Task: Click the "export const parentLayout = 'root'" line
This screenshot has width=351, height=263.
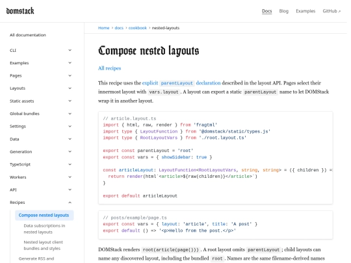Action: [148, 151]
